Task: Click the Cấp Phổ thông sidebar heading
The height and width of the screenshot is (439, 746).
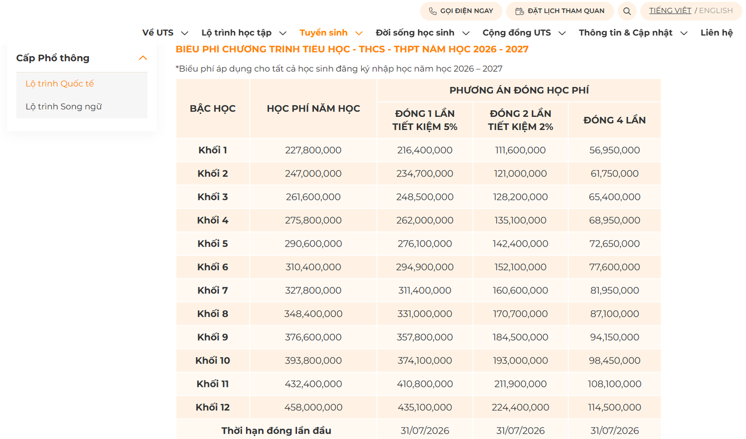Action: coord(53,58)
